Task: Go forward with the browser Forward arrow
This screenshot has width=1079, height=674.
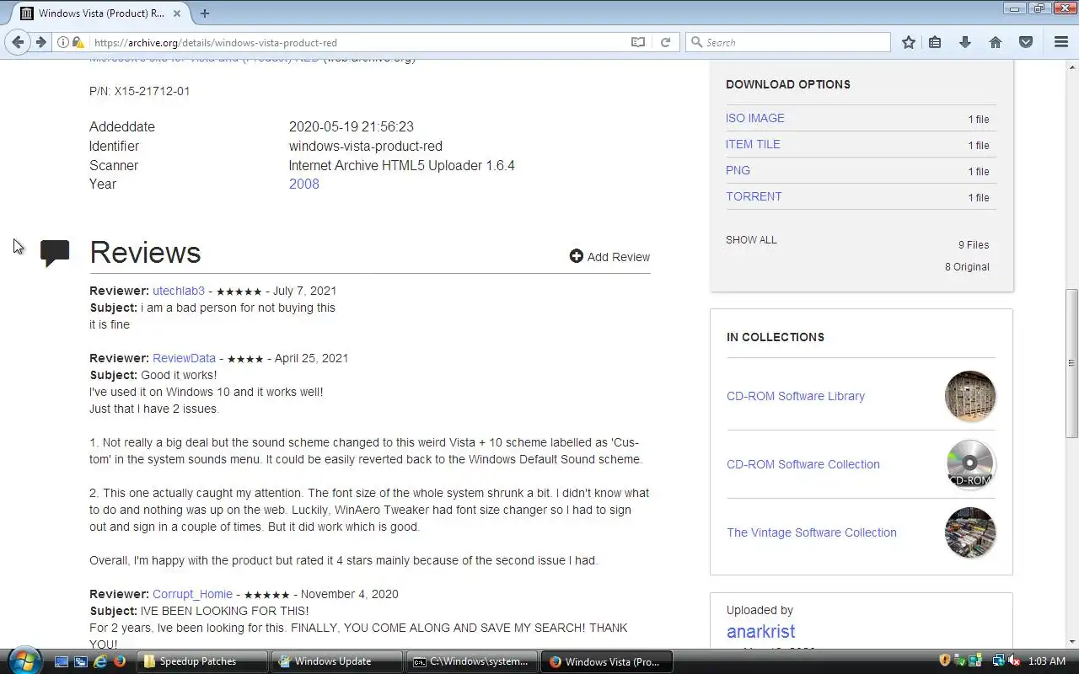Action: (x=40, y=42)
